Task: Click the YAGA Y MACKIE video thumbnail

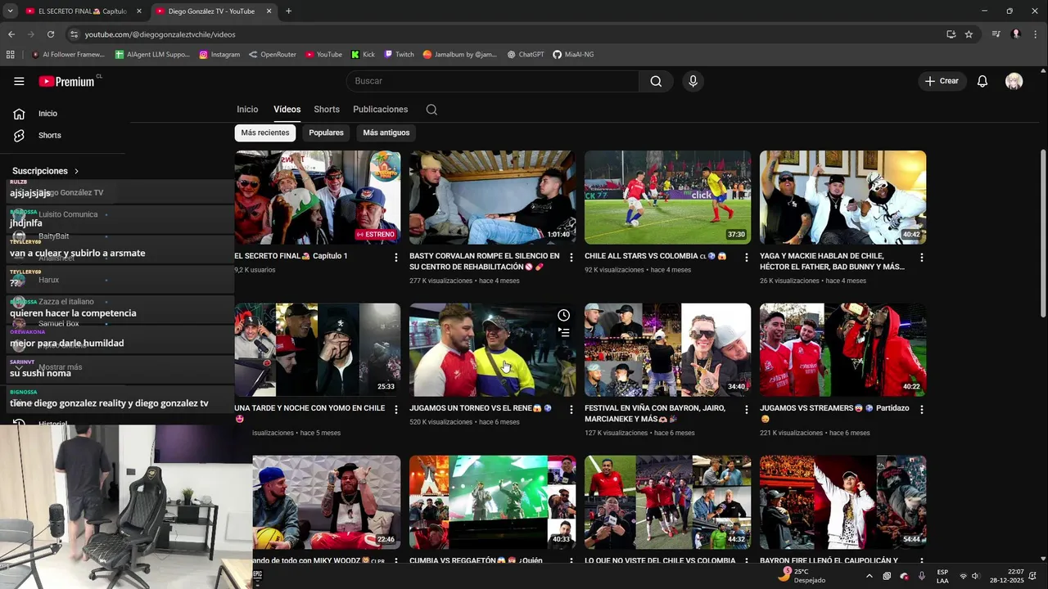Action: (x=842, y=197)
